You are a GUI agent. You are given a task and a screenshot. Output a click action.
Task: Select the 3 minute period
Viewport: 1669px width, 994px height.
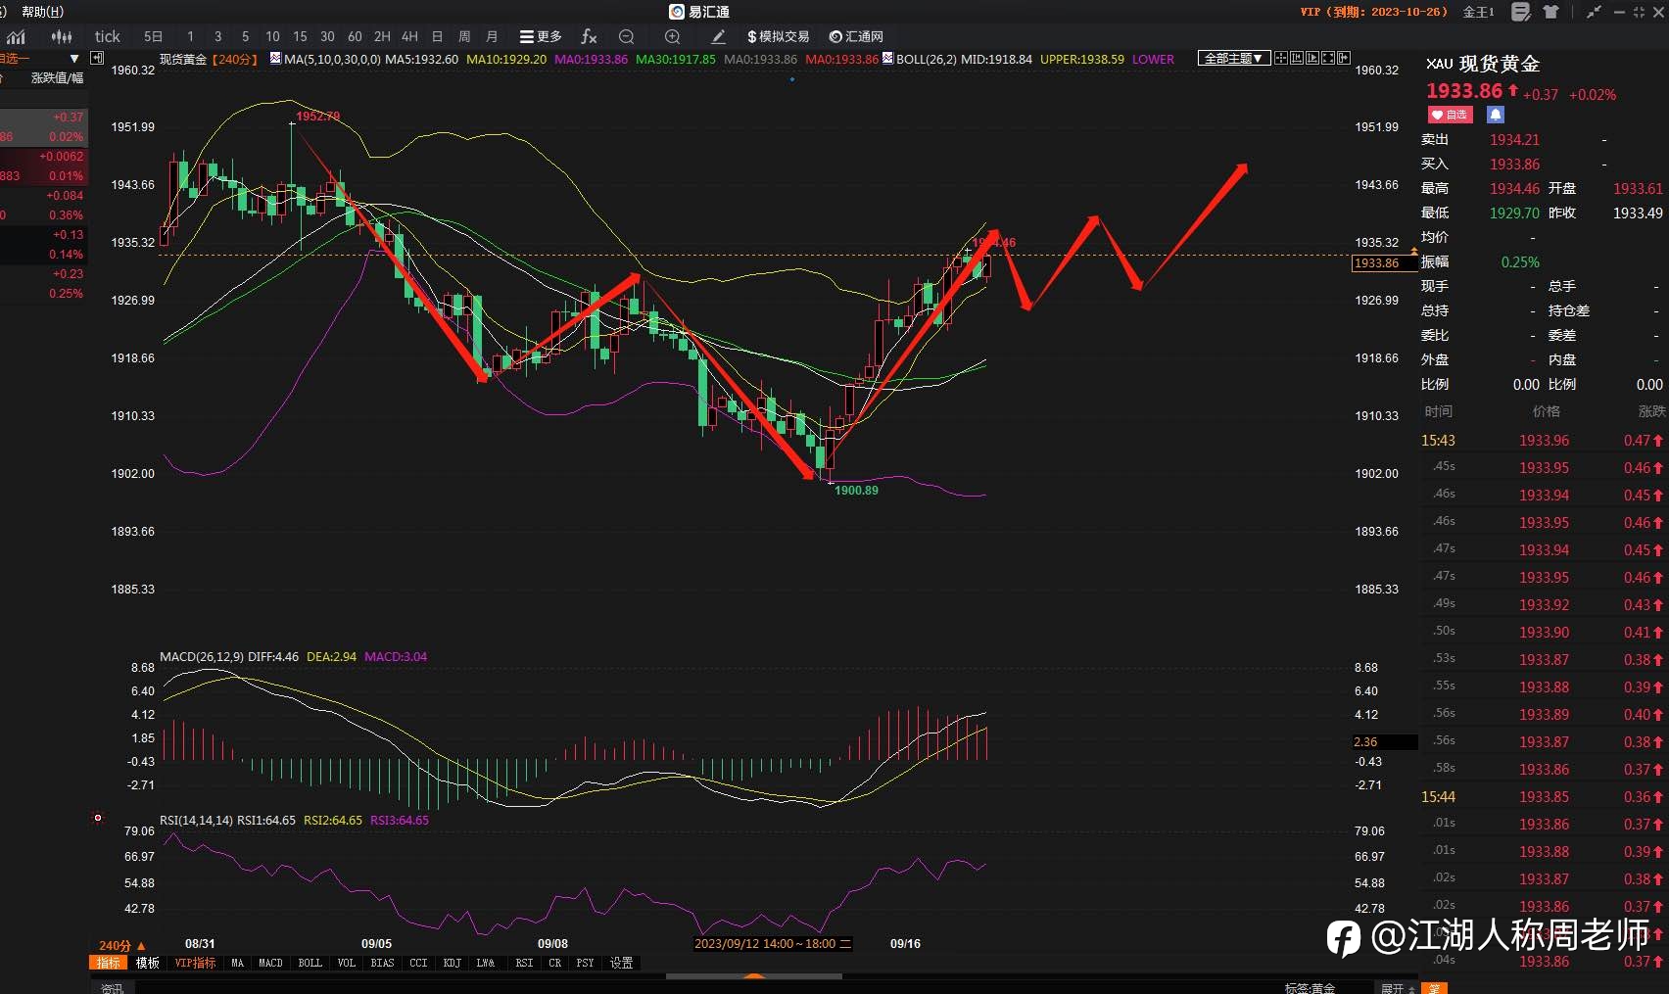(217, 36)
